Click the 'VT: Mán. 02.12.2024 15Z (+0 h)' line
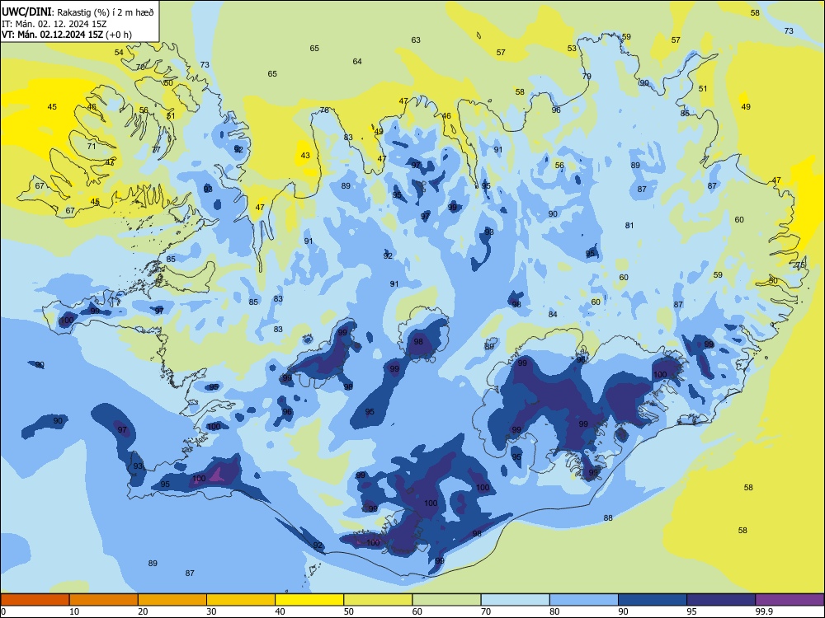Viewport: 825px width, 618px height. [x=66, y=35]
